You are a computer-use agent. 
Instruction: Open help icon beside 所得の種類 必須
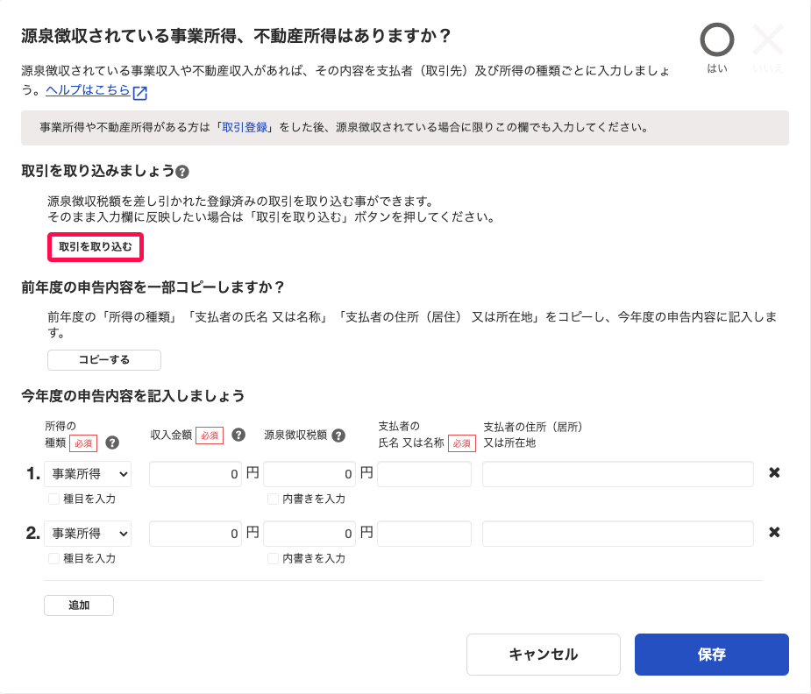point(112,443)
